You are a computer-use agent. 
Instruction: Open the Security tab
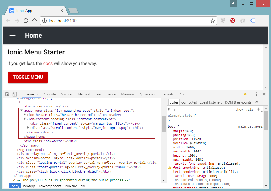[x=167, y=94]
